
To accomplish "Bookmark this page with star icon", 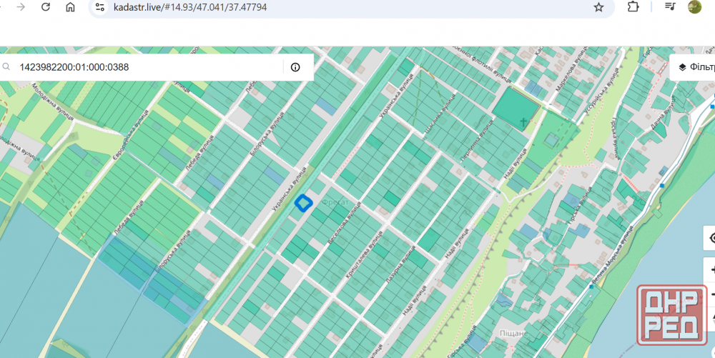I will pyautogui.click(x=598, y=7).
